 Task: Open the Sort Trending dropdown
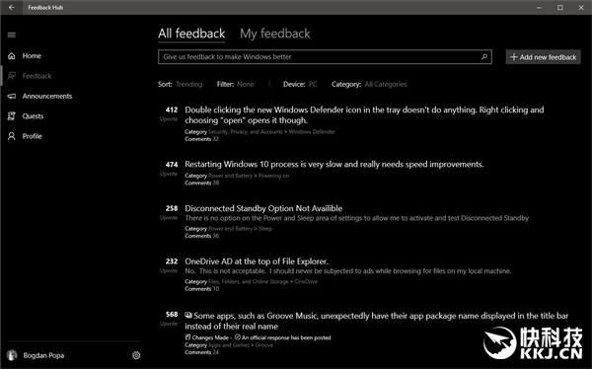[181, 84]
